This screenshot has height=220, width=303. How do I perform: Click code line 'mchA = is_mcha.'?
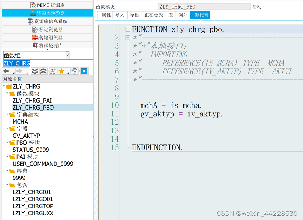point(171,105)
